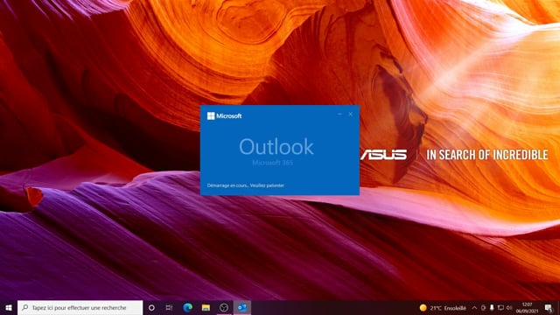Click the microphone tray icon
The height and width of the screenshot is (315, 560).
point(492,308)
